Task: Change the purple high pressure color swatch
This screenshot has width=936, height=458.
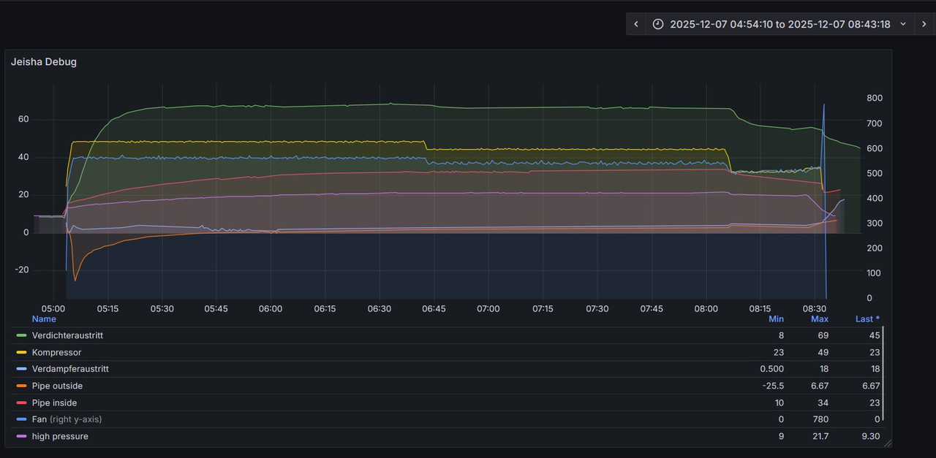Action: coord(21,437)
